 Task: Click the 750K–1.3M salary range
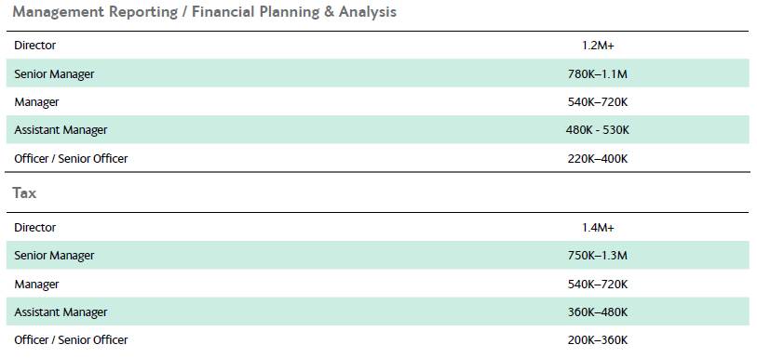pyautogui.click(x=598, y=256)
